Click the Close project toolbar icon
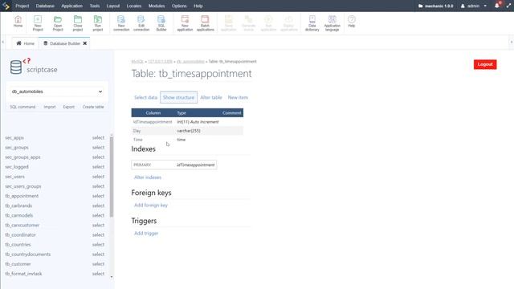This screenshot has width=514, height=289. pos(78,23)
